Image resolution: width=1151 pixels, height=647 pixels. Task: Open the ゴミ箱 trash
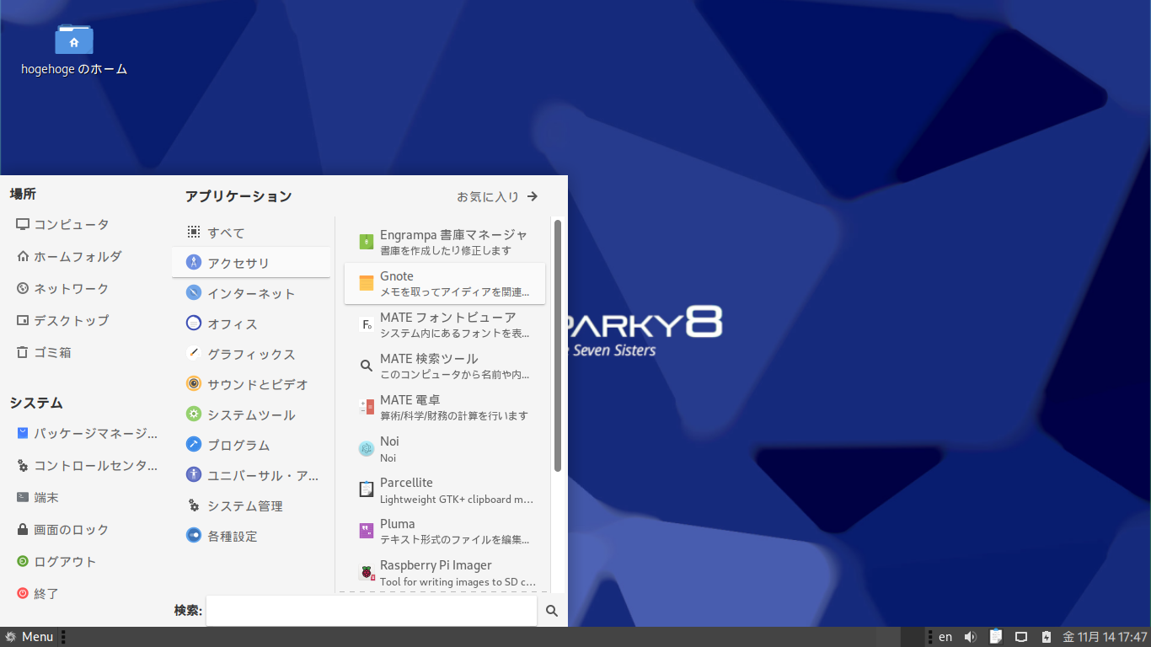[84, 352]
